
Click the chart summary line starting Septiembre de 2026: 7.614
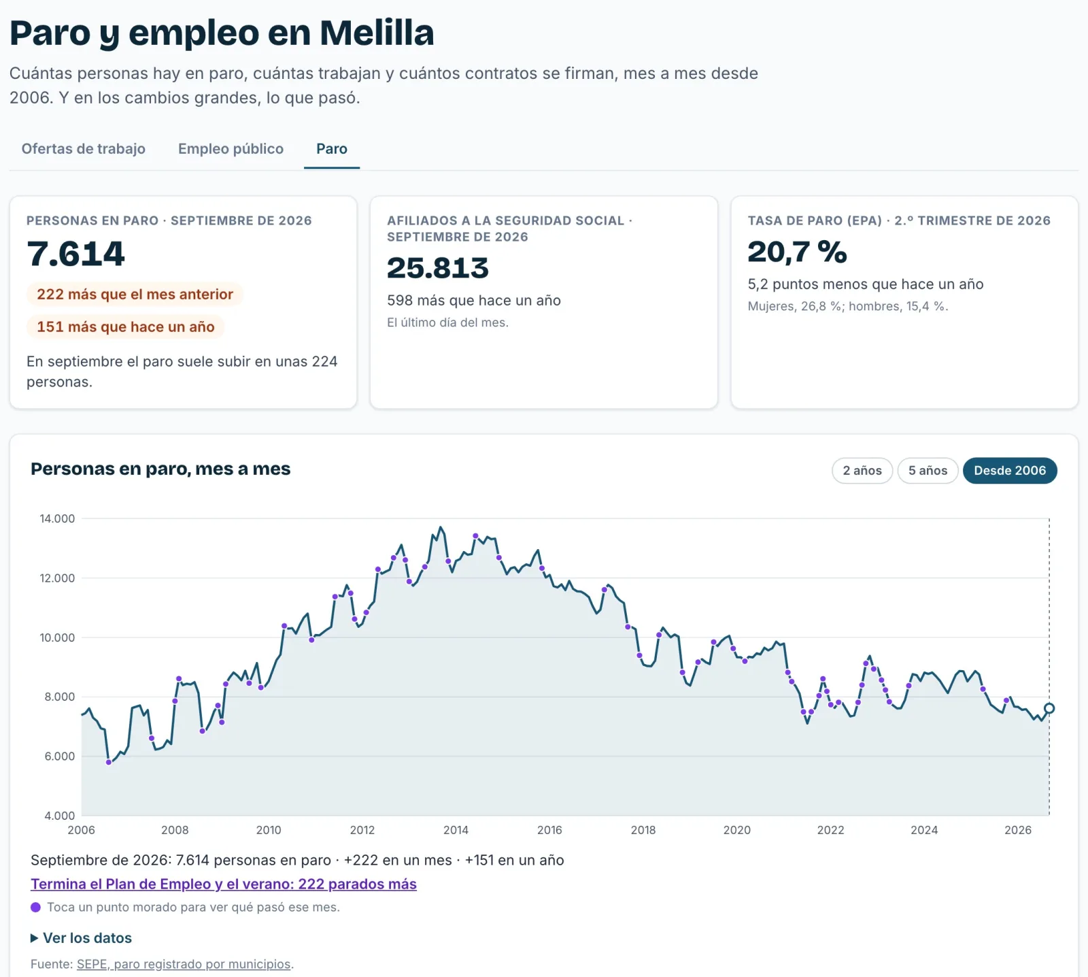pos(297,860)
